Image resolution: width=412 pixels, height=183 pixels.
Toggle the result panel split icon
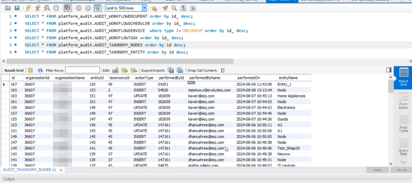(389, 70)
